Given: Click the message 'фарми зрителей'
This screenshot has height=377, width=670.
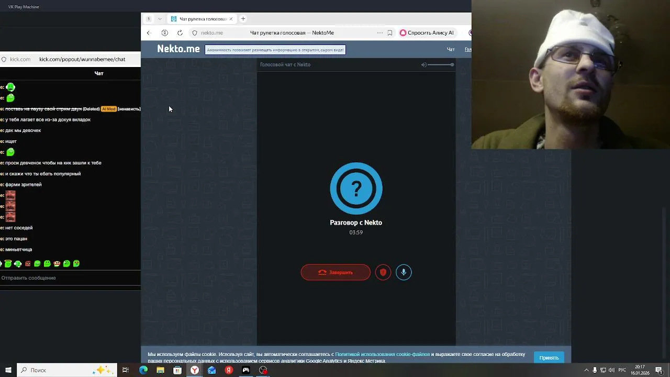Looking at the screenshot, I should (24, 184).
